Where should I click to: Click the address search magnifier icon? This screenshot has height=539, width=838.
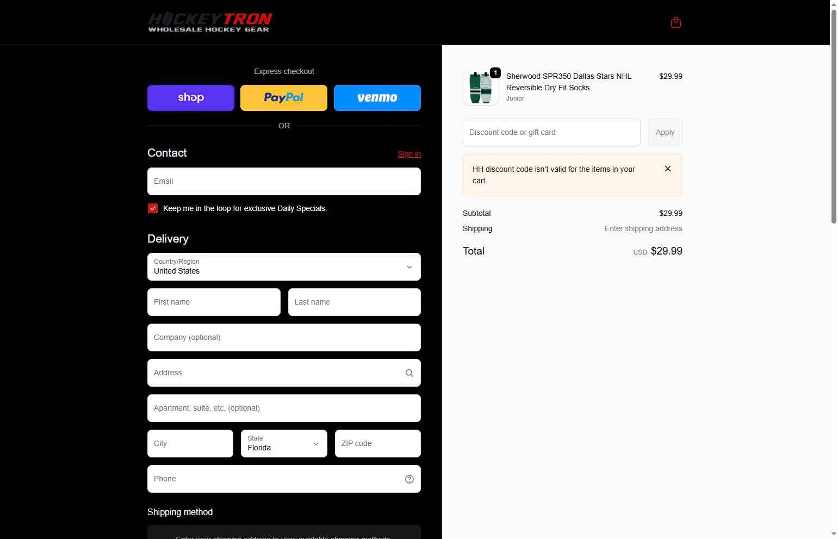409,373
